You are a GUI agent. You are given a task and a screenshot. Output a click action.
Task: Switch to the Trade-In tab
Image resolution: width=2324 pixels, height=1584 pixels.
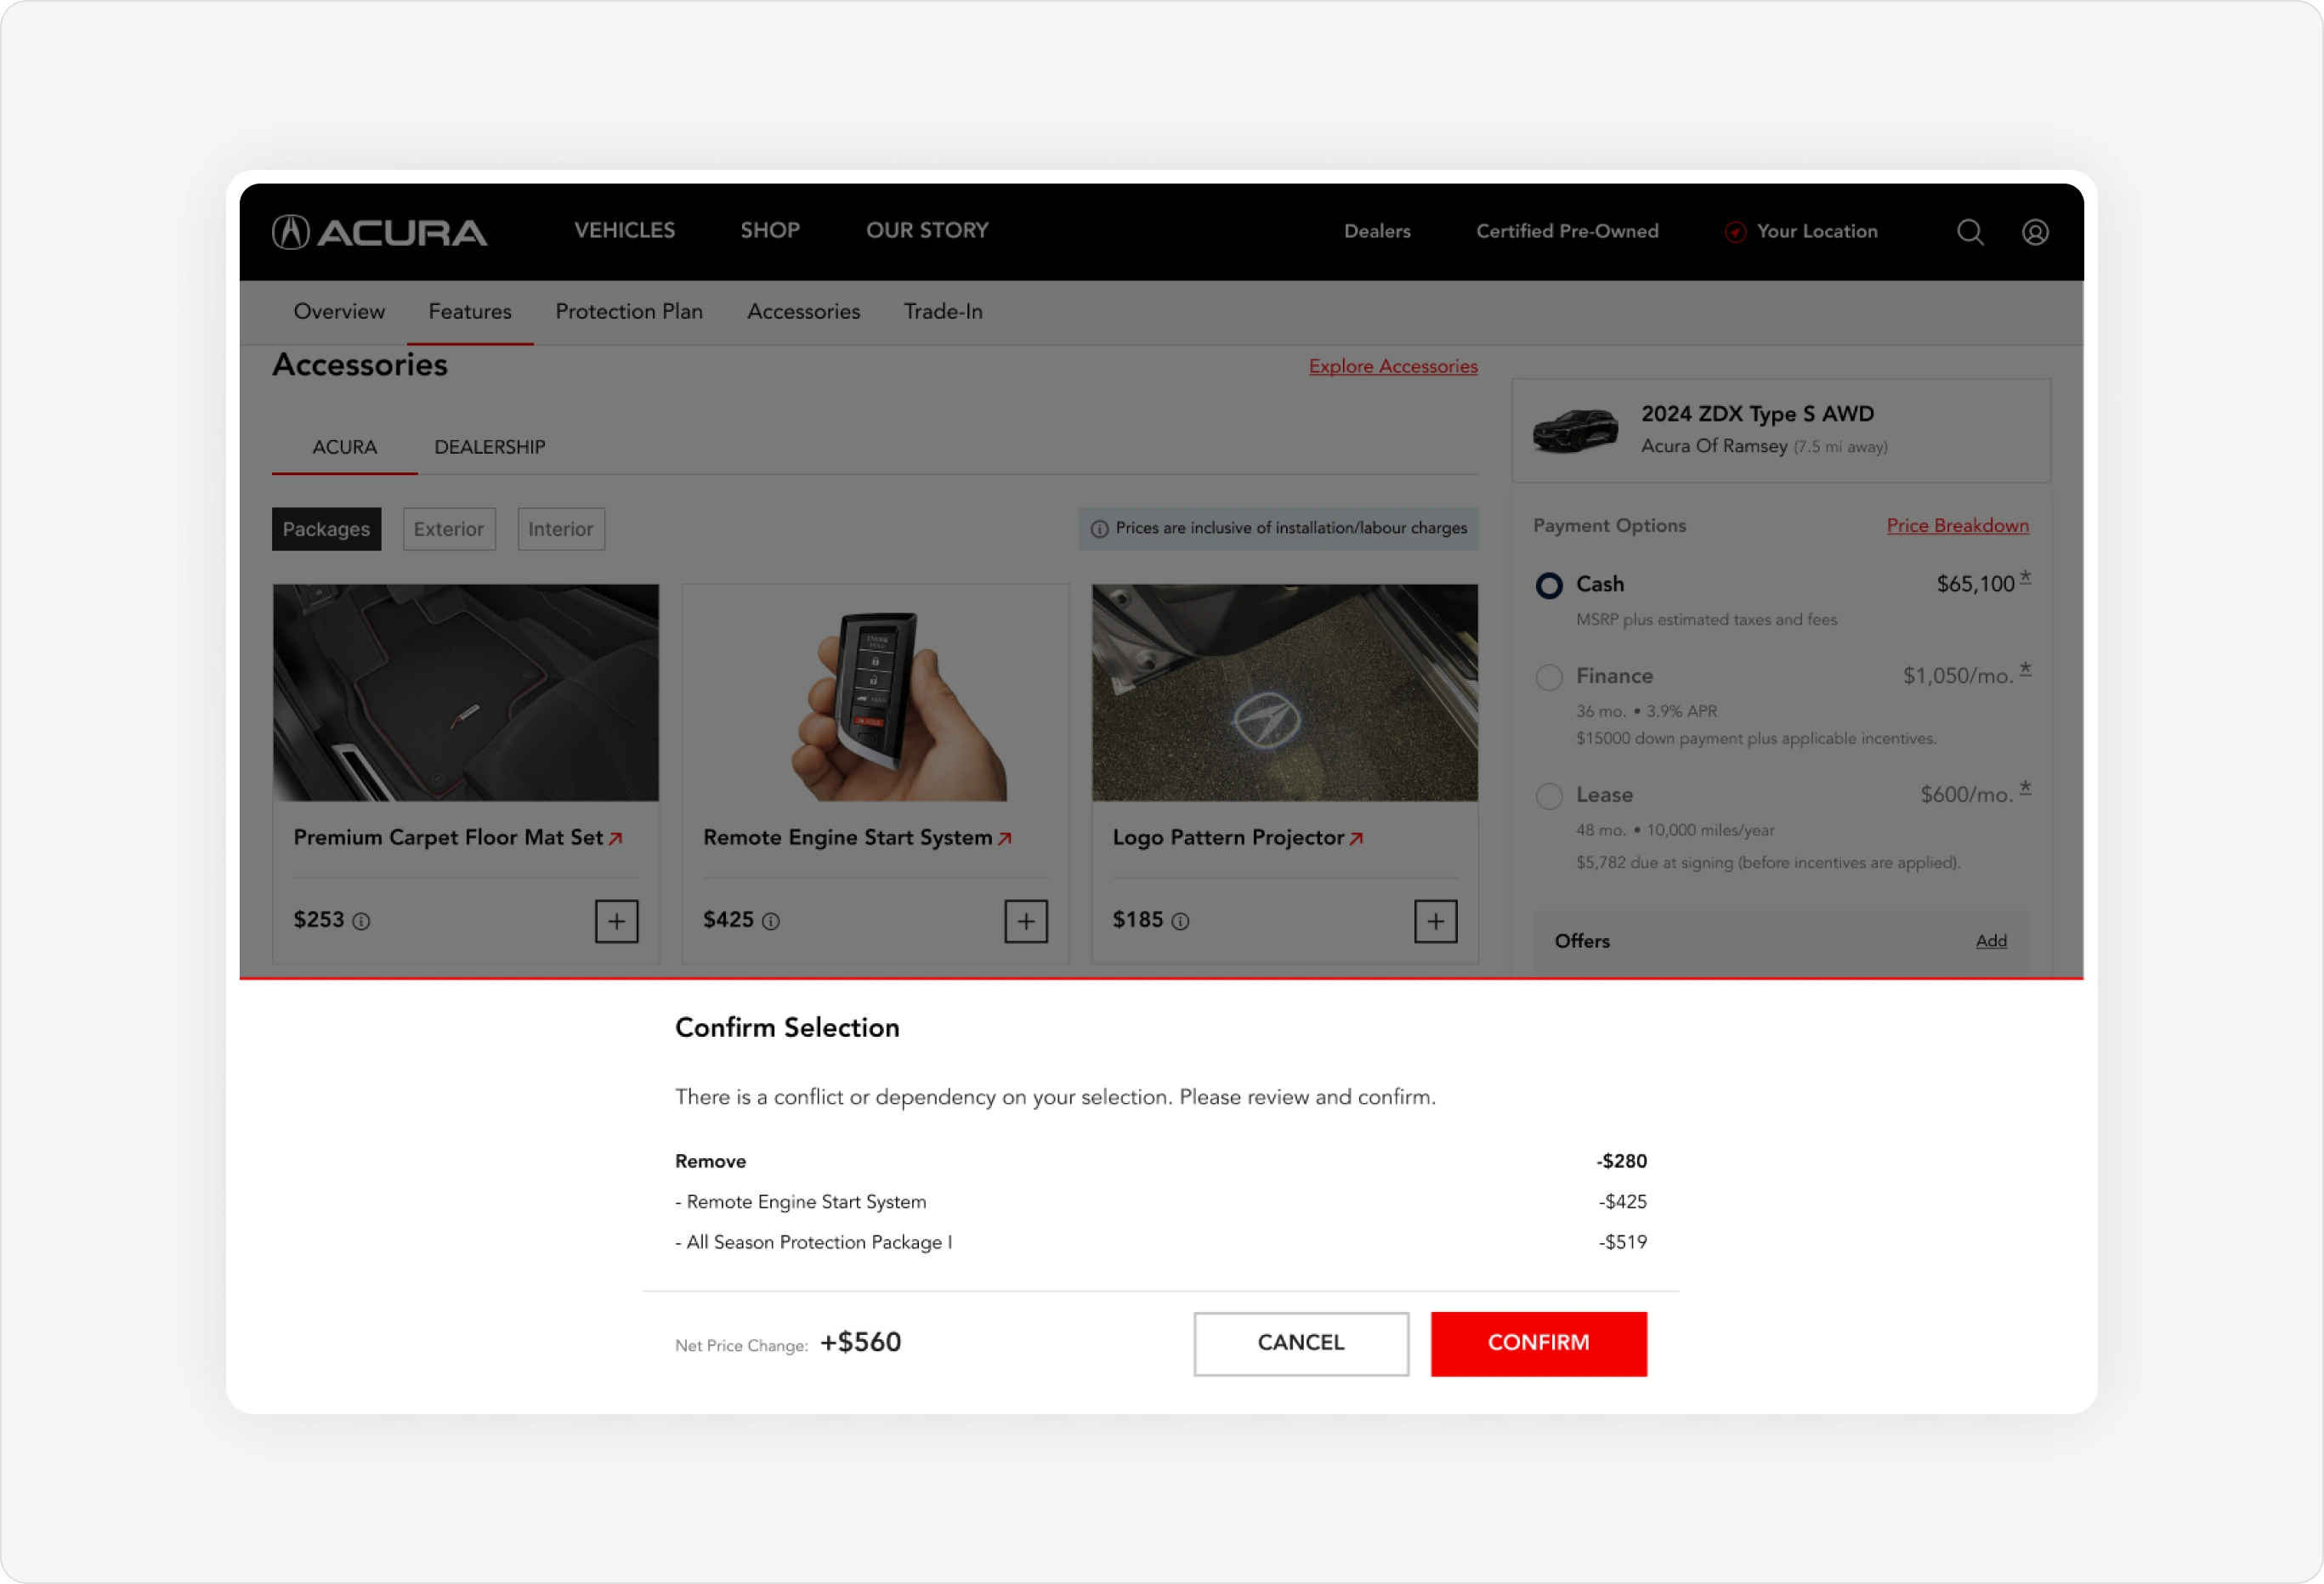click(943, 312)
